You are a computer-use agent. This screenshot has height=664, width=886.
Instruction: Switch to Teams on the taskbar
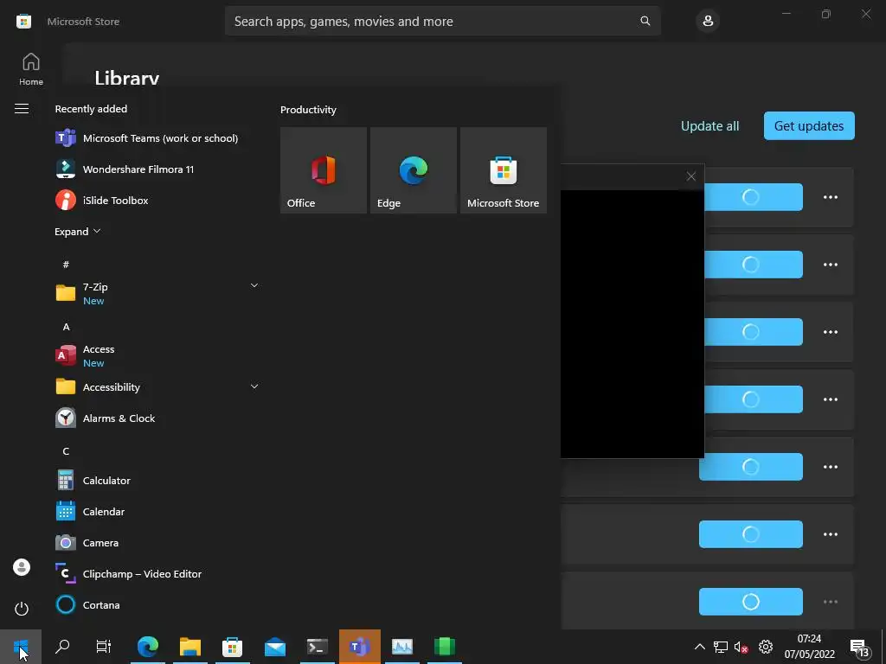pyautogui.click(x=360, y=647)
